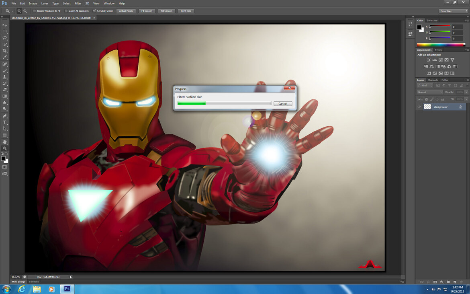Click the Actual Pixels button

click(126, 11)
